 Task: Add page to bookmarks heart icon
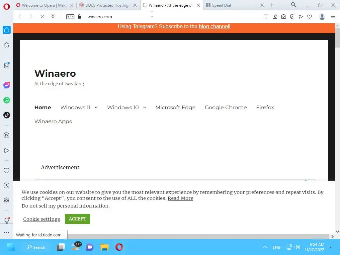[x=309, y=17]
